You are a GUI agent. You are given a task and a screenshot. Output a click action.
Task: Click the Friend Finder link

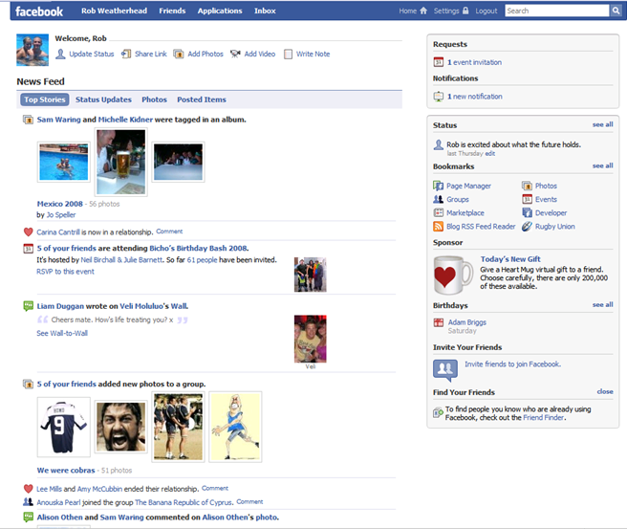[x=544, y=418]
